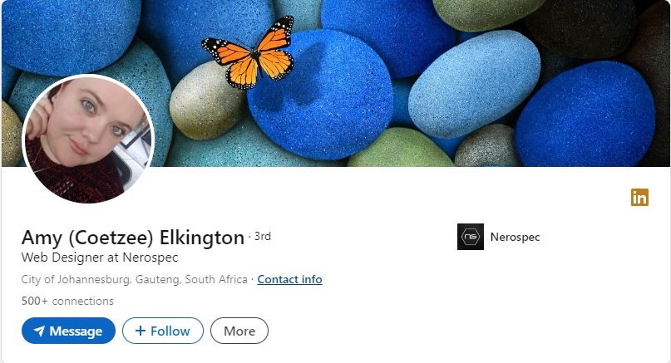Screen dimensions: 671x363
Task: Follow Amy using the Follow button
Action: [x=162, y=331]
